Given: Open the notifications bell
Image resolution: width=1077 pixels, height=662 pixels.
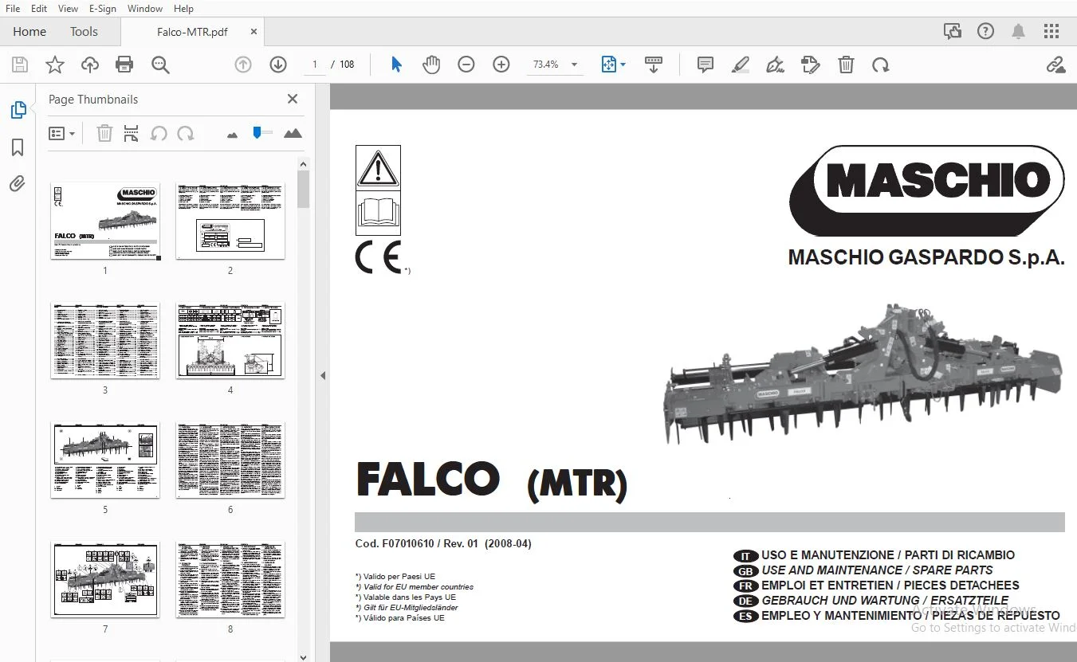Looking at the screenshot, I should click(x=1018, y=32).
